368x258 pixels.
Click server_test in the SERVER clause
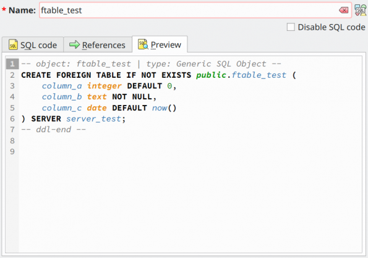coord(93,119)
